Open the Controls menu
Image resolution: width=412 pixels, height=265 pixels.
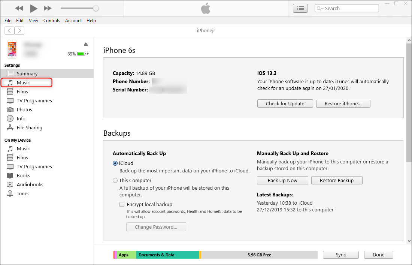click(52, 21)
